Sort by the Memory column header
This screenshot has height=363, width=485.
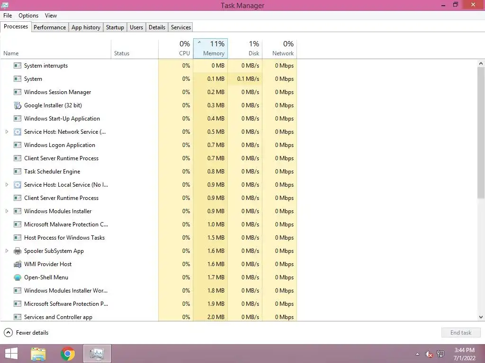211,49
